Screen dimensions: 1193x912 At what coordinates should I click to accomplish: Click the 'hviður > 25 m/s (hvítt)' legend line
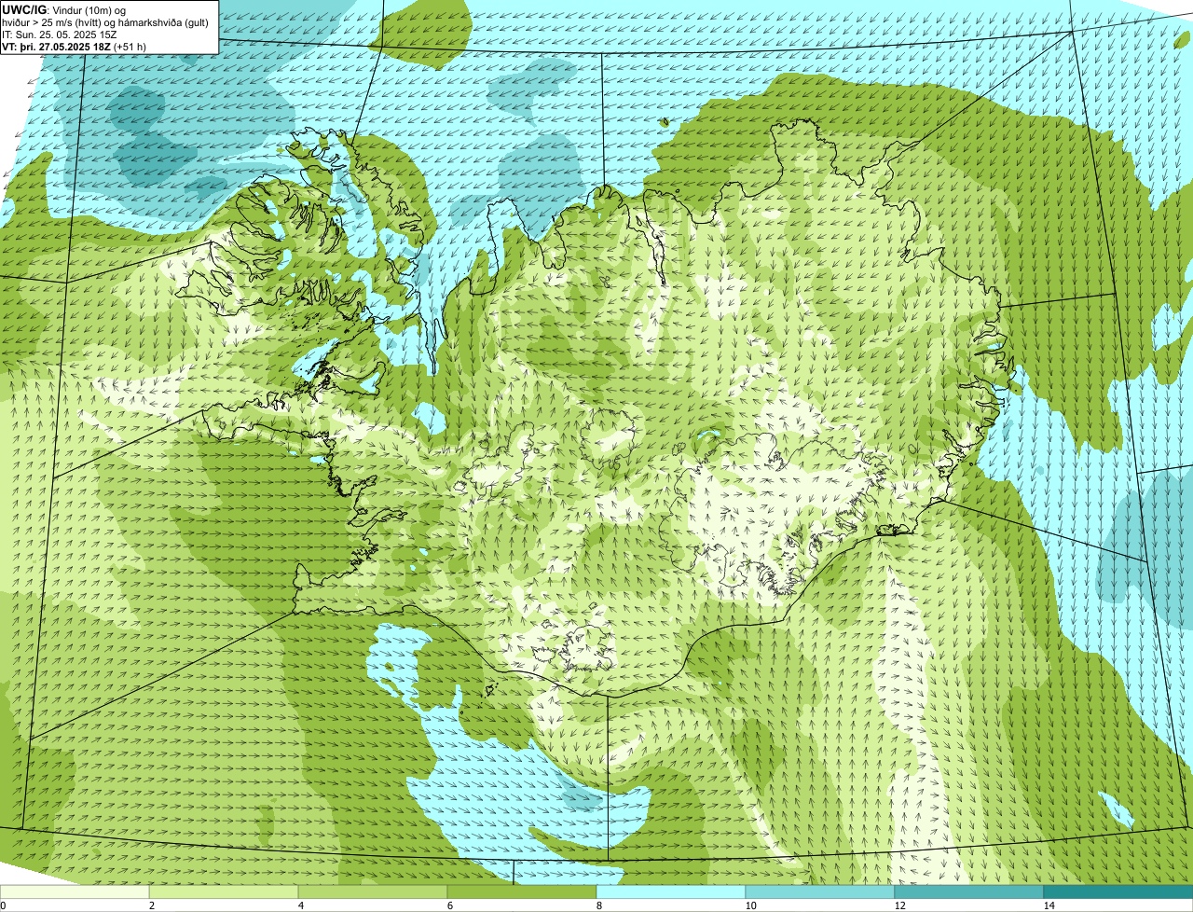click(105, 22)
